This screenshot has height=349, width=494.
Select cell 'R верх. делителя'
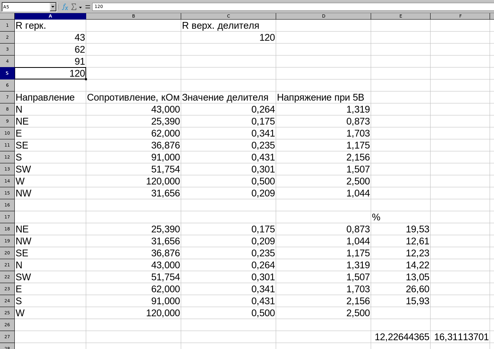[x=228, y=26]
